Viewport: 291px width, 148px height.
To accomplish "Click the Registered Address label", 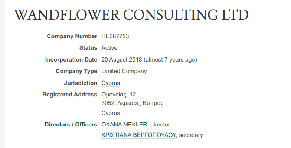I will tap(70, 95).
